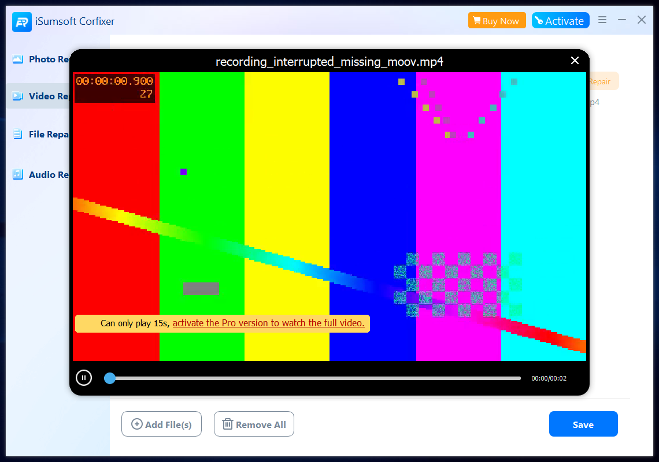659x462 pixels.
Task: Click the video preview frame area
Action: click(329, 217)
